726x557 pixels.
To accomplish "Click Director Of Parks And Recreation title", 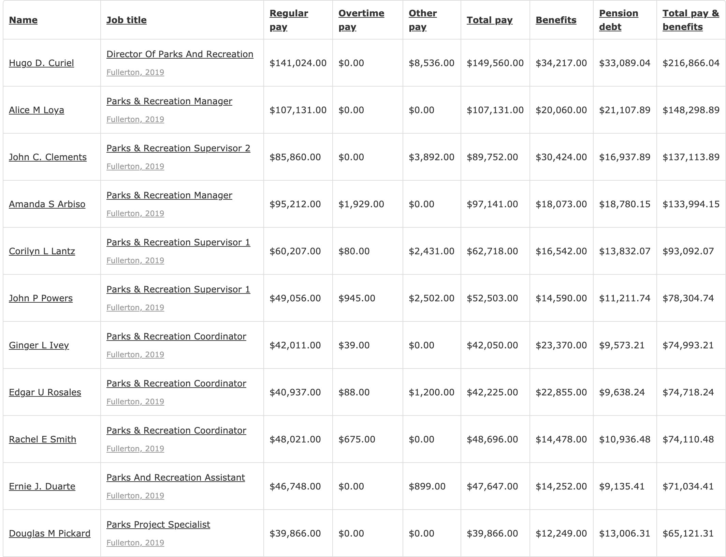I will point(180,54).
